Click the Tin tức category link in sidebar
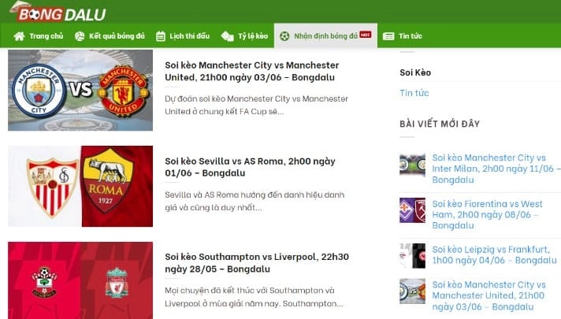 pyautogui.click(x=414, y=93)
